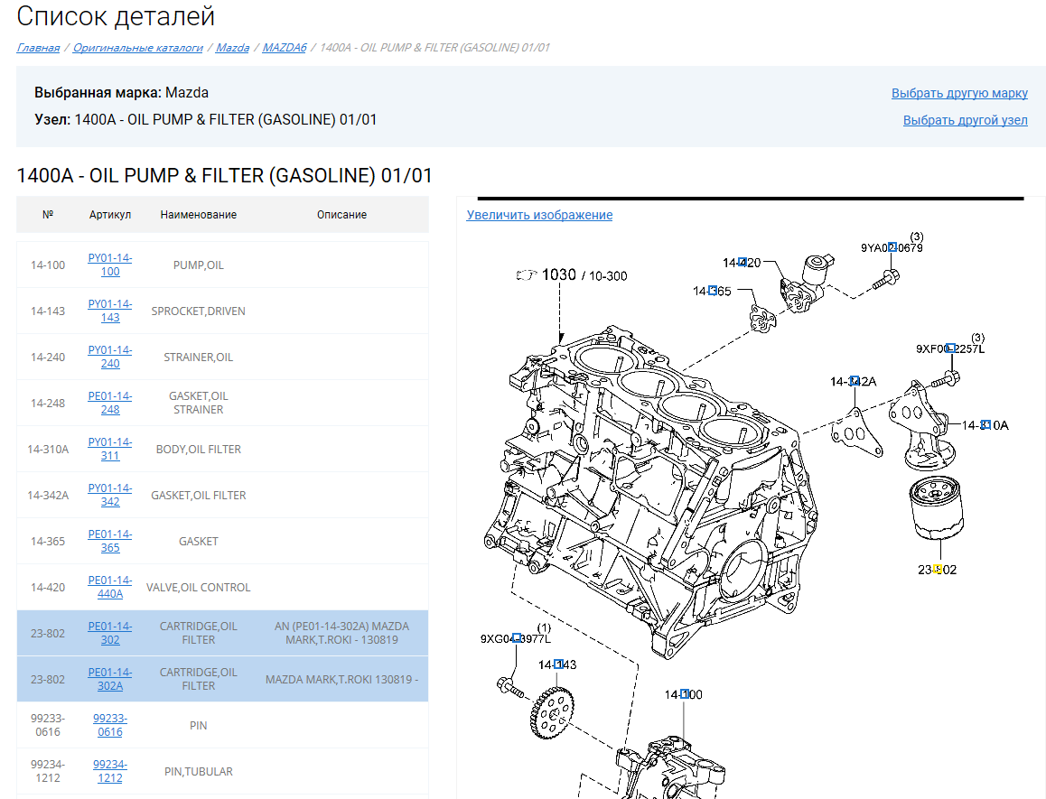Open the Главная breadcrumb link

(38, 47)
